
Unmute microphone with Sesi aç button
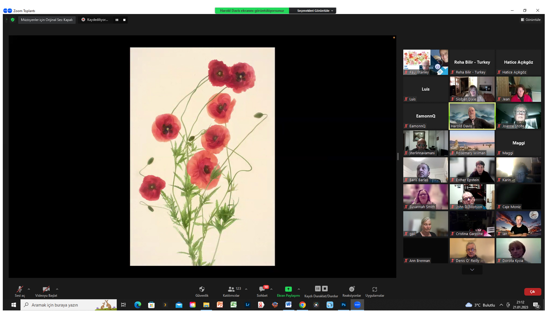[20, 291]
